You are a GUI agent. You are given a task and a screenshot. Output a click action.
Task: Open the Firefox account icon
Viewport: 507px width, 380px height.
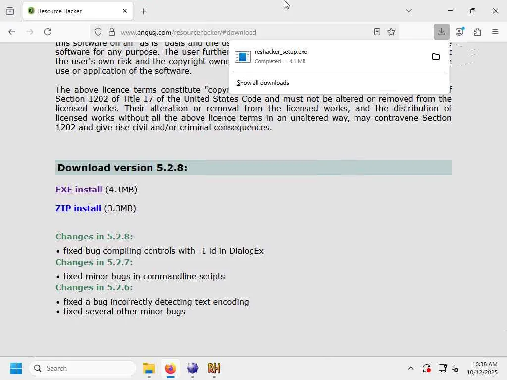coord(459,32)
